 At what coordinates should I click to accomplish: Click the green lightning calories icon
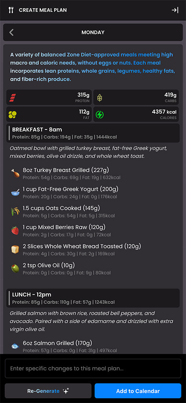(x=99, y=115)
